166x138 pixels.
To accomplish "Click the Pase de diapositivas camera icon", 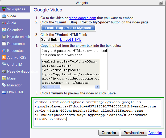I will (4, 71).
